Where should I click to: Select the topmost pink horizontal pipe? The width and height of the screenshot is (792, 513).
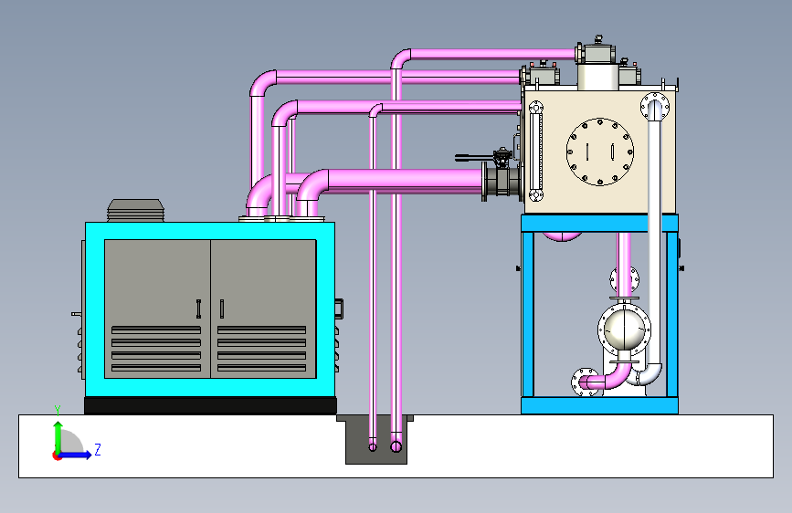[492, 54]
